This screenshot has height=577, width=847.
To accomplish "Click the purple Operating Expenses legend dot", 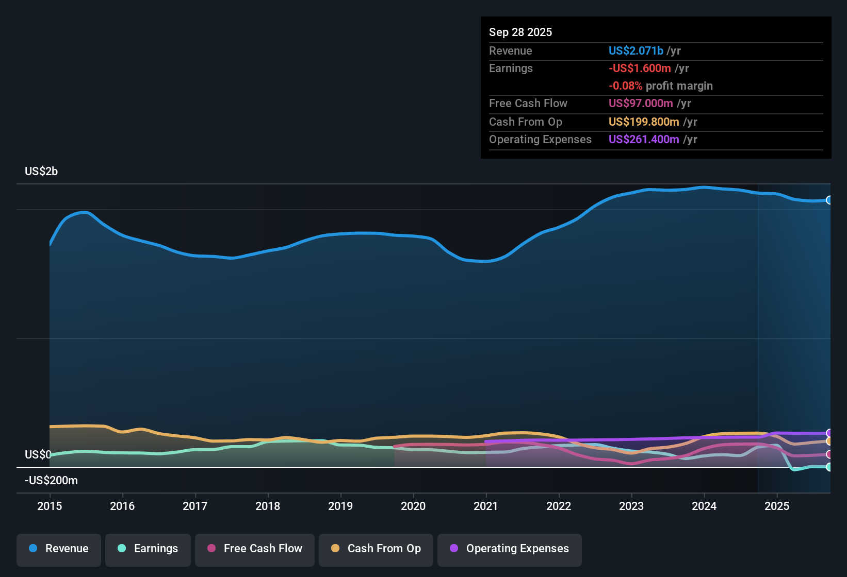I will [x=454, y=549].
